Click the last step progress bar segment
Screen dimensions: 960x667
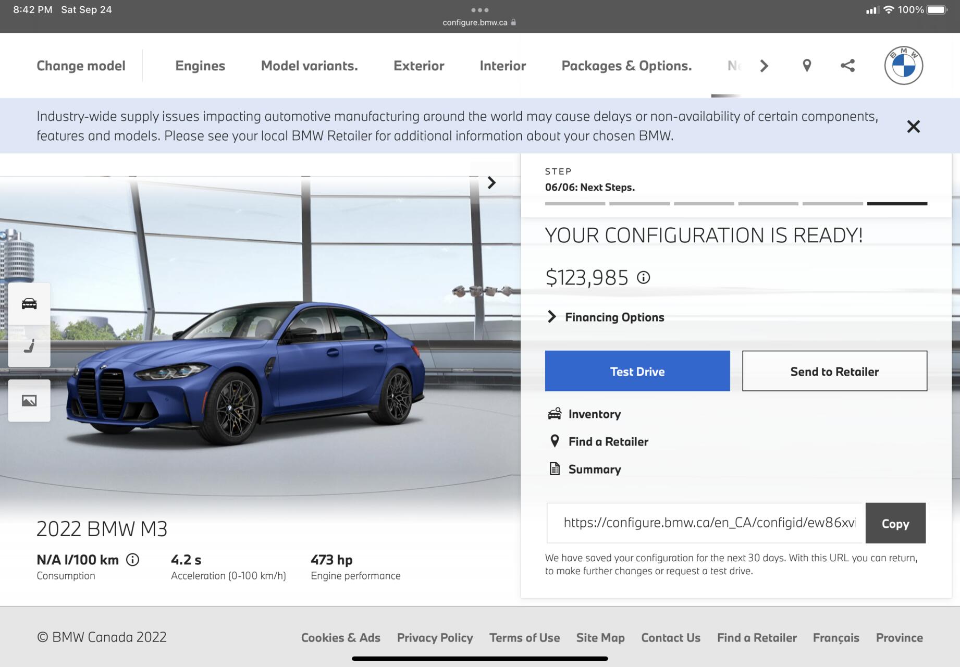897,204
